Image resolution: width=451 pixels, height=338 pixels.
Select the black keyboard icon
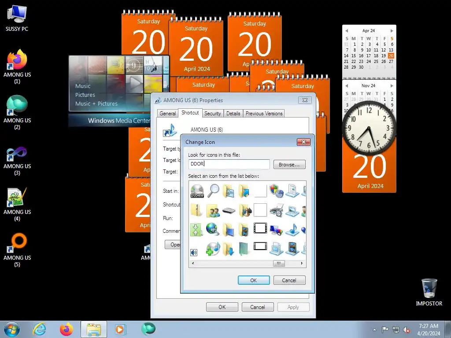click(x=229, y=211)
